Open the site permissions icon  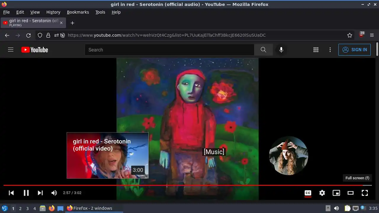(56, 35)
